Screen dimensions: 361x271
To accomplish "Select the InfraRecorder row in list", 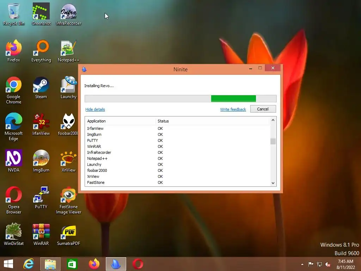I will [x=177, y=152].
